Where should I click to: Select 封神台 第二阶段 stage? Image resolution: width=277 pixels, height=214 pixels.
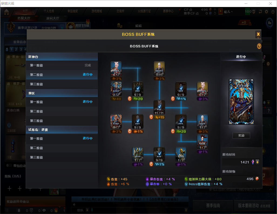62,75
